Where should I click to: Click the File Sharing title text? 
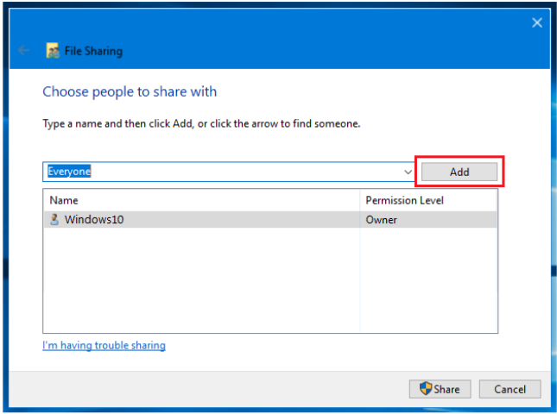(x=93, y=51)
